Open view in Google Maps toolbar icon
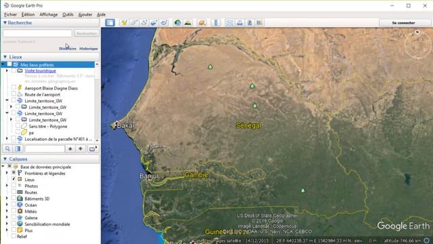 click(259, 22)
